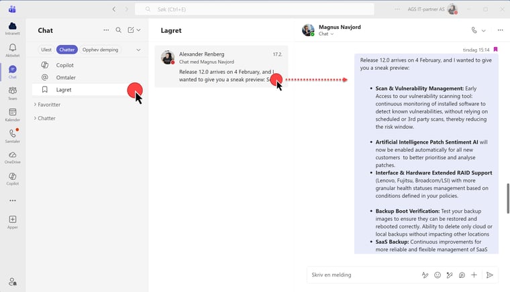Click the emoji icon in the message box
510x292 pixels.
pos(438,275)
